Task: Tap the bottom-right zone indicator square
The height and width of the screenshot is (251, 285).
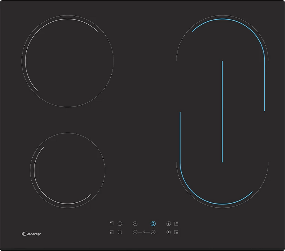Action: 176,232
